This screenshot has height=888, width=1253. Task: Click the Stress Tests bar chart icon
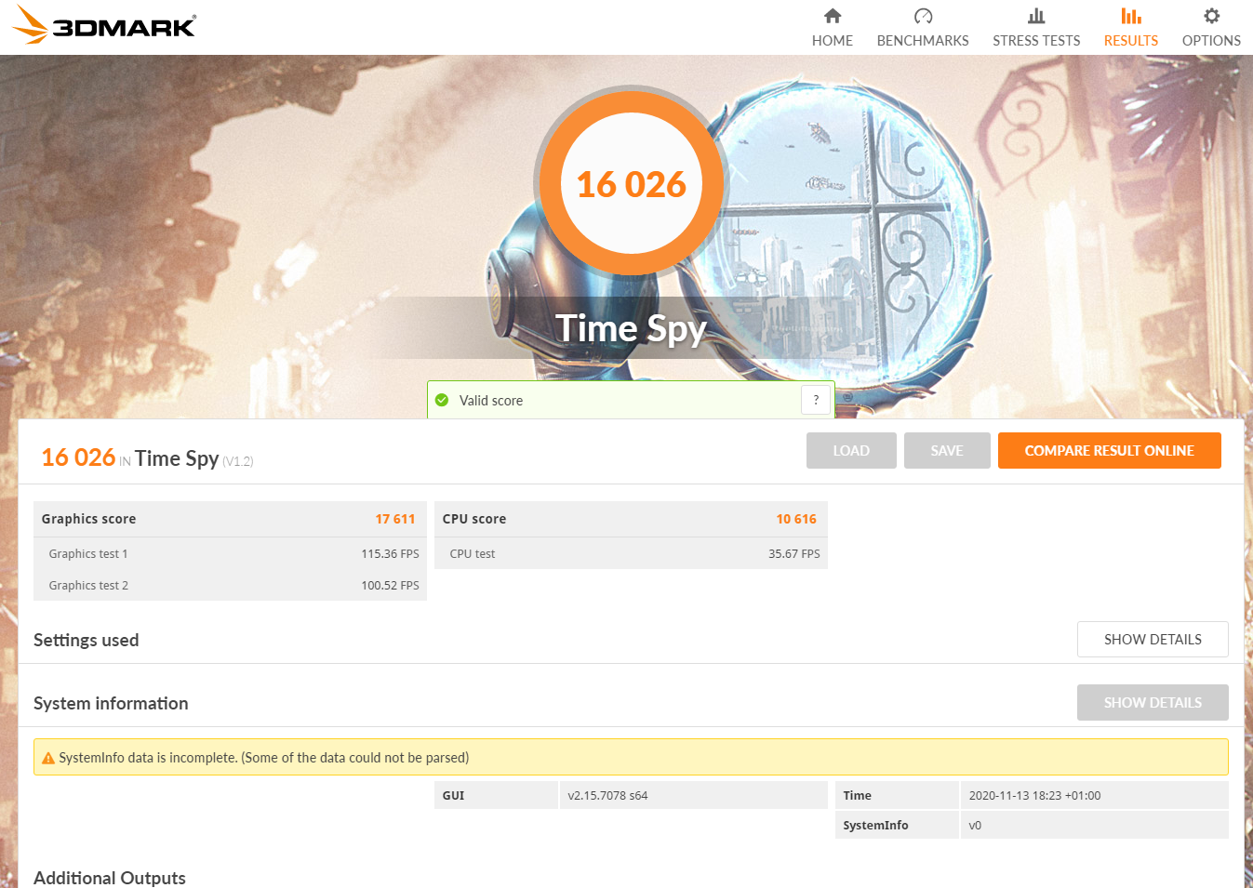[1036, 16]
